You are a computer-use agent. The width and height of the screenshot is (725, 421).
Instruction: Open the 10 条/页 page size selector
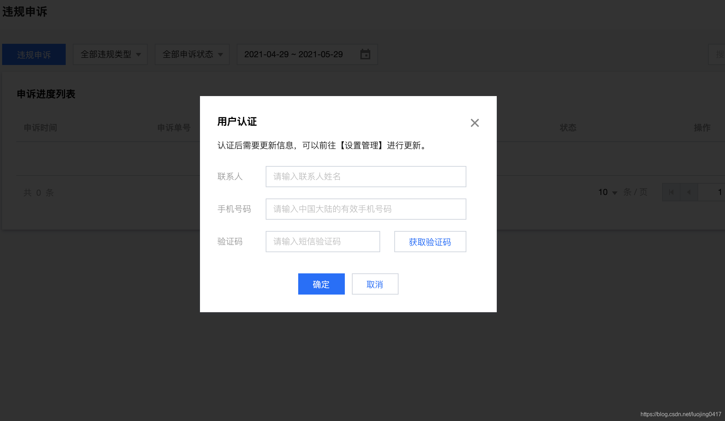(x=607, y=192)
